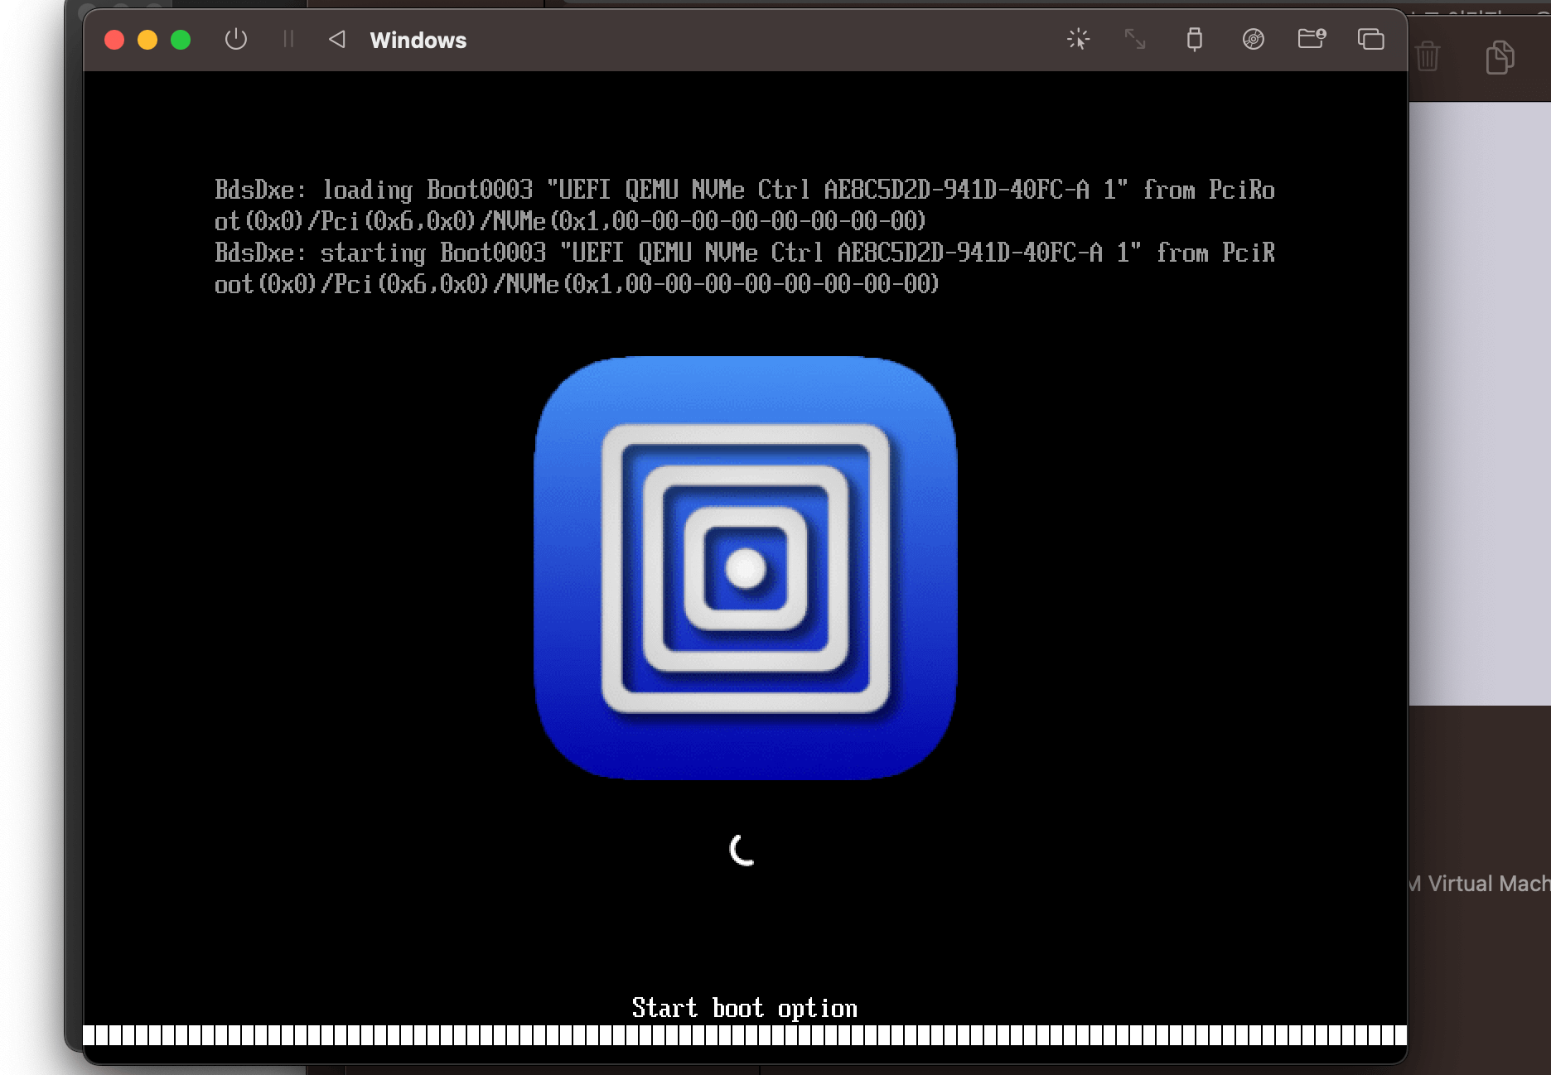Click the resize display arrows icon
Viewport: 1551px width, 1075px height.
(x=1135, y=39)
